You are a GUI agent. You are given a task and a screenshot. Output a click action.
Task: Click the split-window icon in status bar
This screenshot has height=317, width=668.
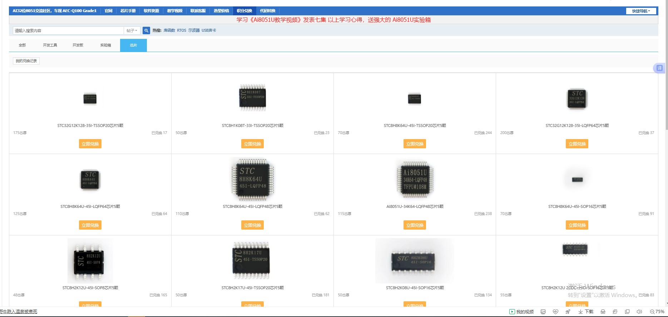627,312
